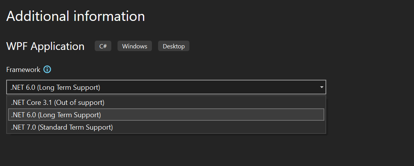
Task: Click the Windows tag
Action: point(135,46)
